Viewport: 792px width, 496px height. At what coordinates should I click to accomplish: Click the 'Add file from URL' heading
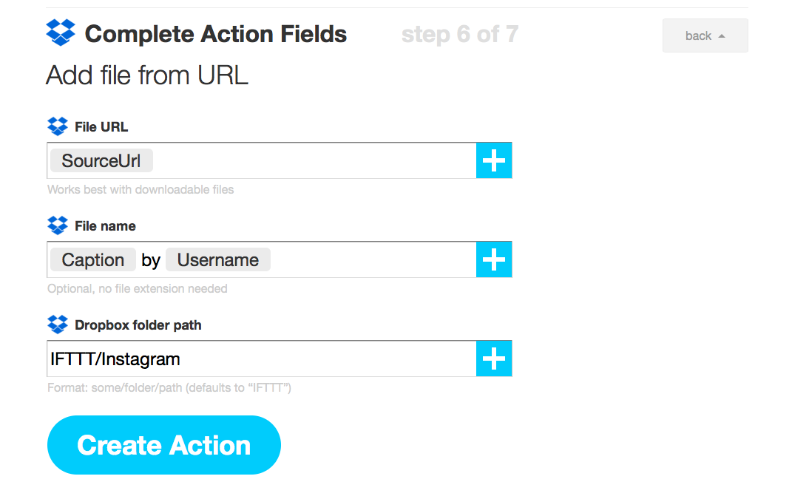click(x=147, y=75)
